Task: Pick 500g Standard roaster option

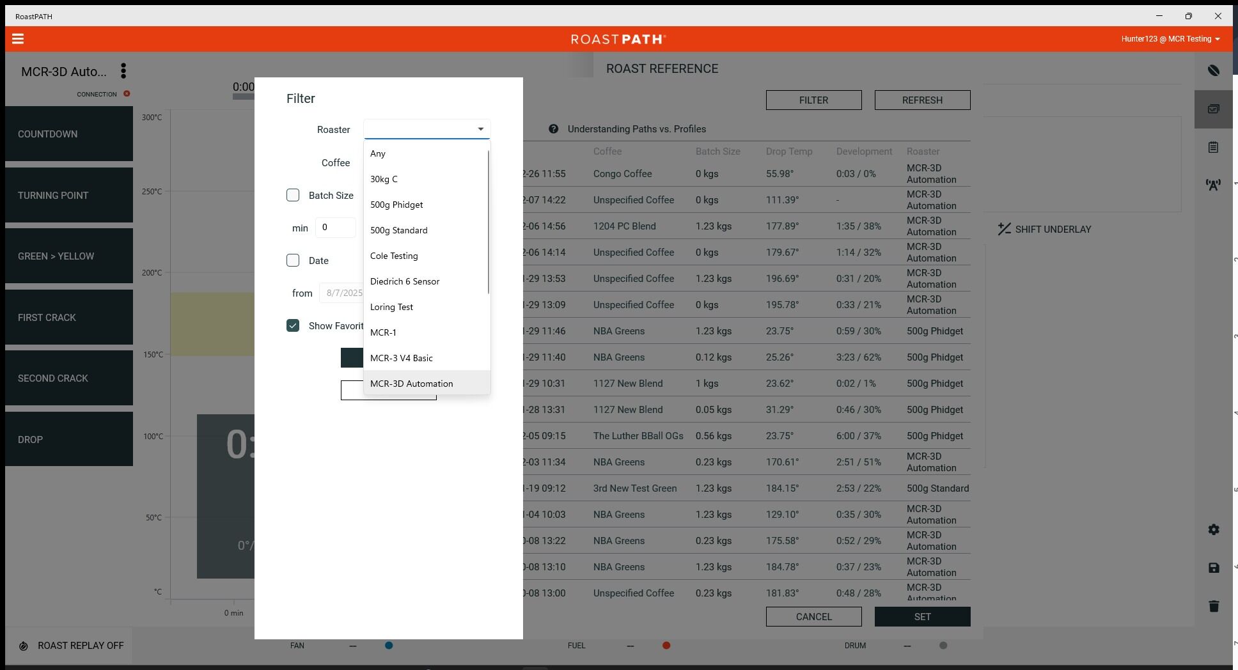Action: tap(427, 230)
